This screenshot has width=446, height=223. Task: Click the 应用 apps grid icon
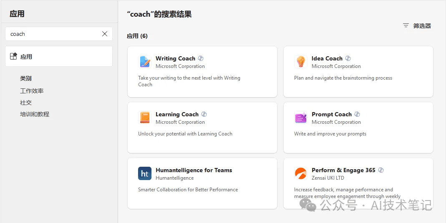13,56
